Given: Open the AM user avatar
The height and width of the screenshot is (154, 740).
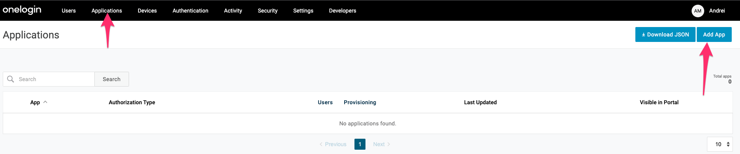Looking at the screenshot, I should click(x=698, y=11).
